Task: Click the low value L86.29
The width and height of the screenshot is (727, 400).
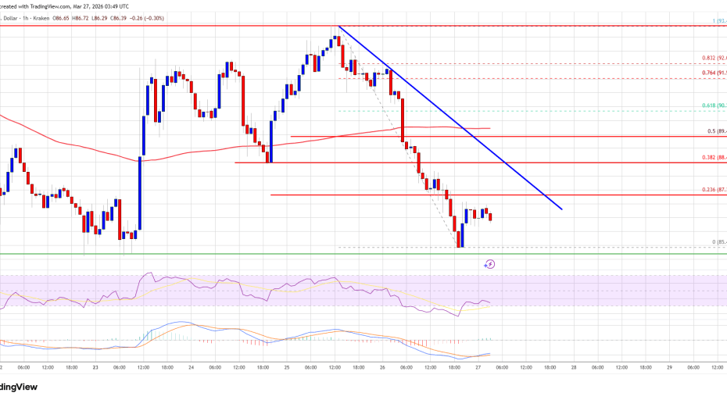Action: pyautogui.click(x=101, y=18)
